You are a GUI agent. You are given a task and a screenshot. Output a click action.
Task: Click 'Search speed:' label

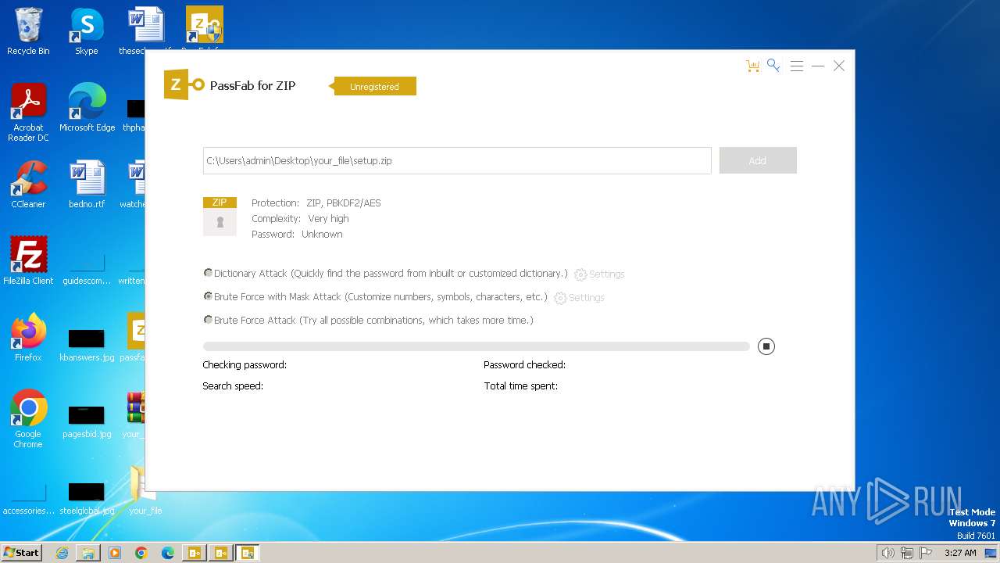[x=233, y=386]
